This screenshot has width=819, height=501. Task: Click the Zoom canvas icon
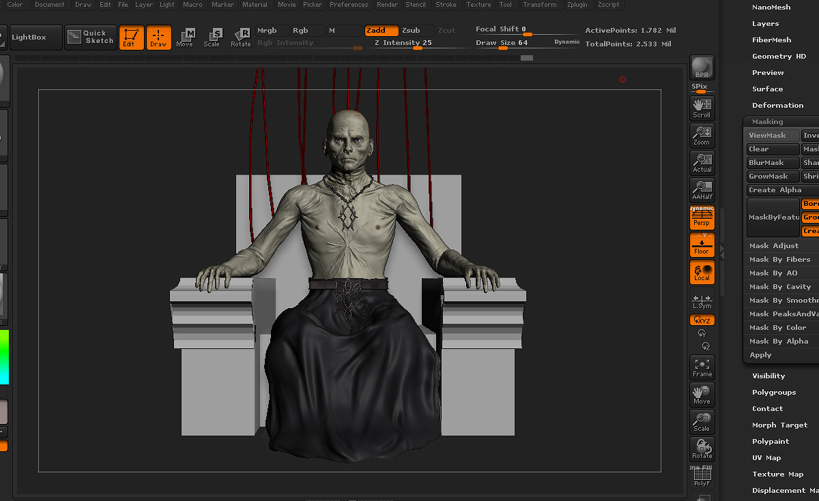pos(702,135)
